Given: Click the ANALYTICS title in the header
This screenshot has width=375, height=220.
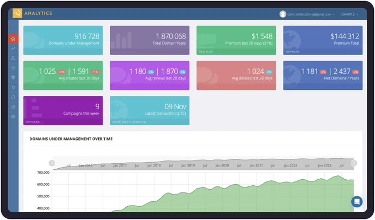Looking at the screenshot, I should (x=38, y=13).
